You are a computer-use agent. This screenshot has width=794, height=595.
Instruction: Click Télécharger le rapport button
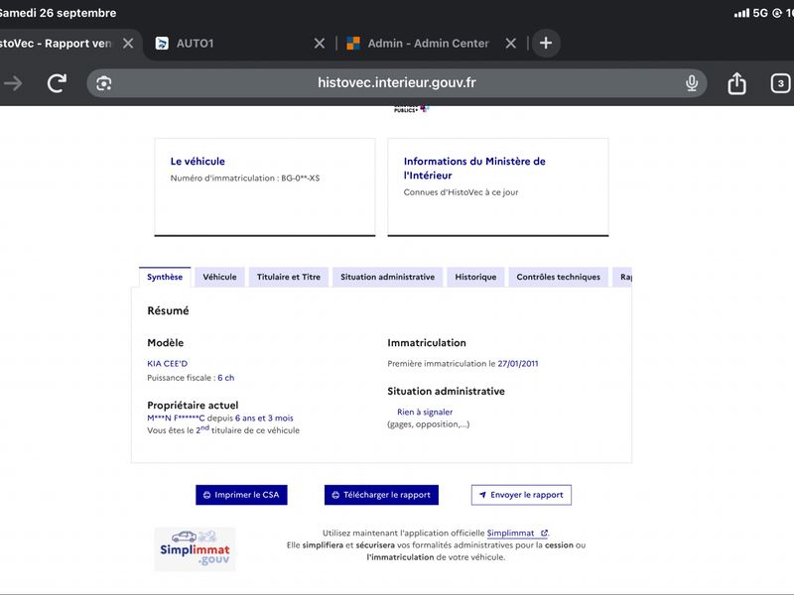pos(381,495)
